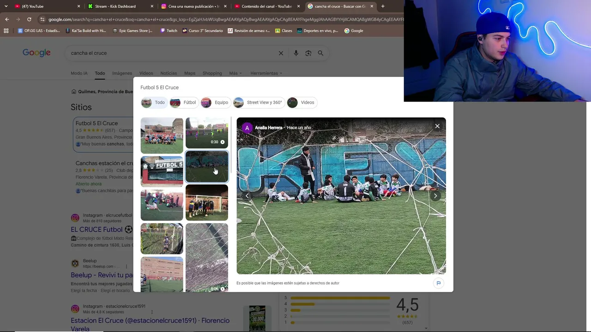Select the Maps search tab
591x332 pixels.
tap(190, 73)
